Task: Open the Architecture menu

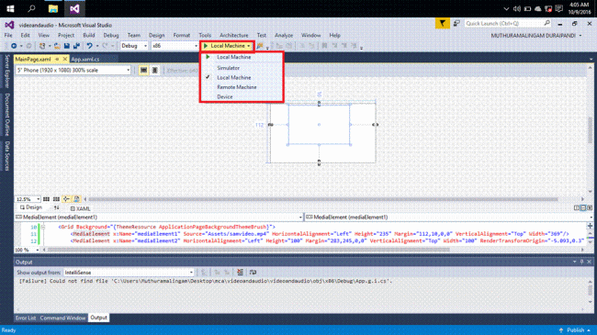Action: click(x=234, y=35)
